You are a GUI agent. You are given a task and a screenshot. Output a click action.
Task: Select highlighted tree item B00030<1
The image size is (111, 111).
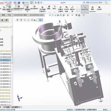(x=5, y=60)
